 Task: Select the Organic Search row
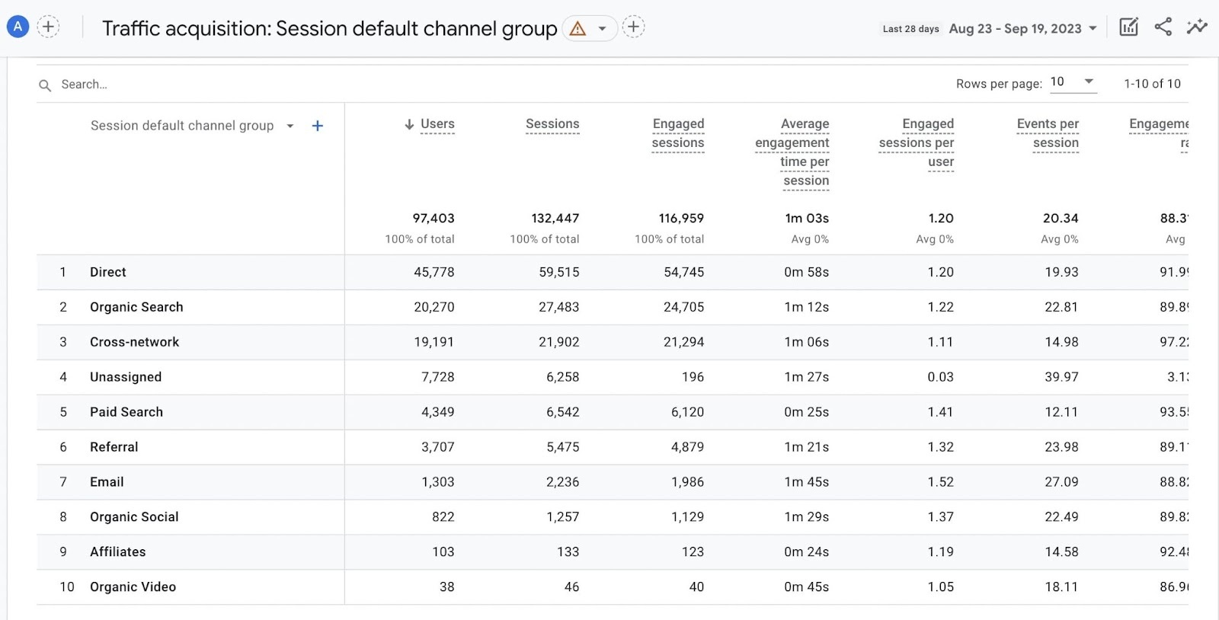(x=136, y=307)
